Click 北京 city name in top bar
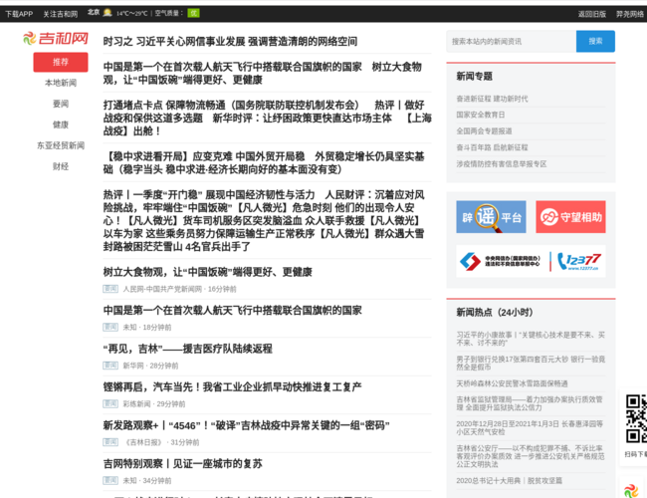The image size is (647, 498). (94, 12)
